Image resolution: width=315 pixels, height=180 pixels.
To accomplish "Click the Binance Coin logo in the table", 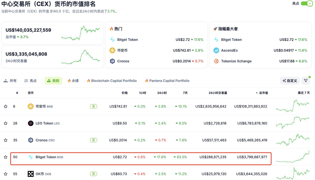I will coord(31,106).
